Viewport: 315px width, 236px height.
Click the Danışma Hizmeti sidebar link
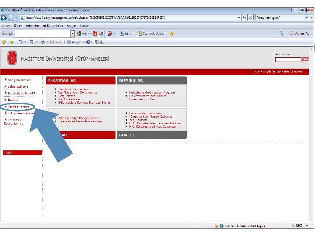point(19,80)
